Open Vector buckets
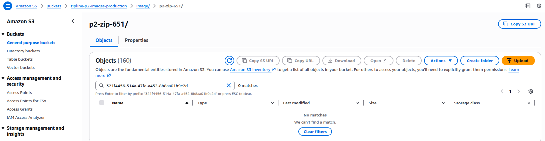The height and width of the screenshot is (141, 545). (x=21, y=67)
